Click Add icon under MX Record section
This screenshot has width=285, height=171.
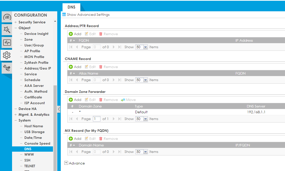tap(71, 139)
